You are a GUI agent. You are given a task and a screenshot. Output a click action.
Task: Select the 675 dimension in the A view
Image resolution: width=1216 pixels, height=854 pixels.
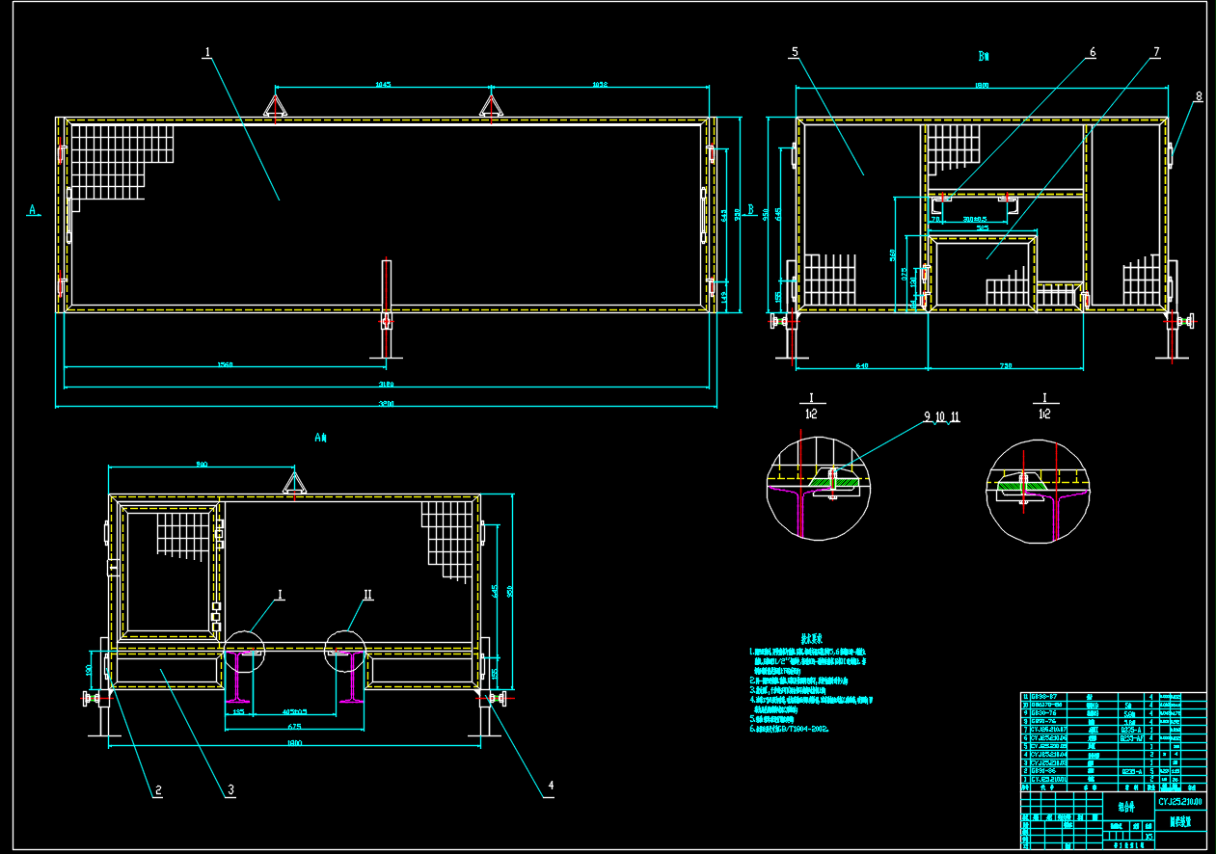pyautogui.click(x=295, y=727)
